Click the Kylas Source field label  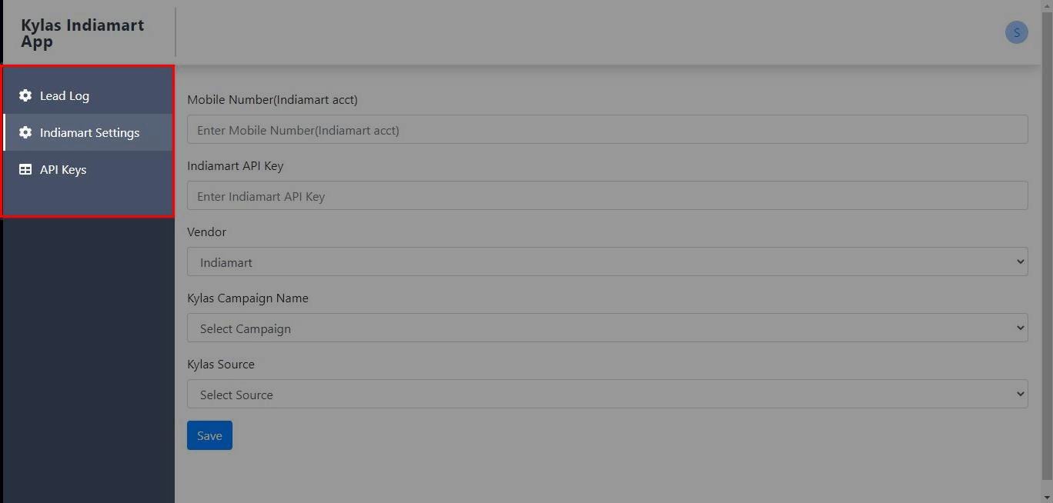point(221,364)
